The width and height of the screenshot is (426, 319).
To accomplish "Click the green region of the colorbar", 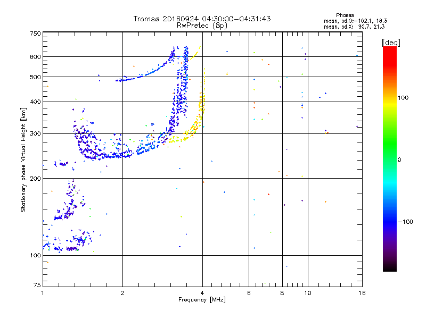I will 390,144.
